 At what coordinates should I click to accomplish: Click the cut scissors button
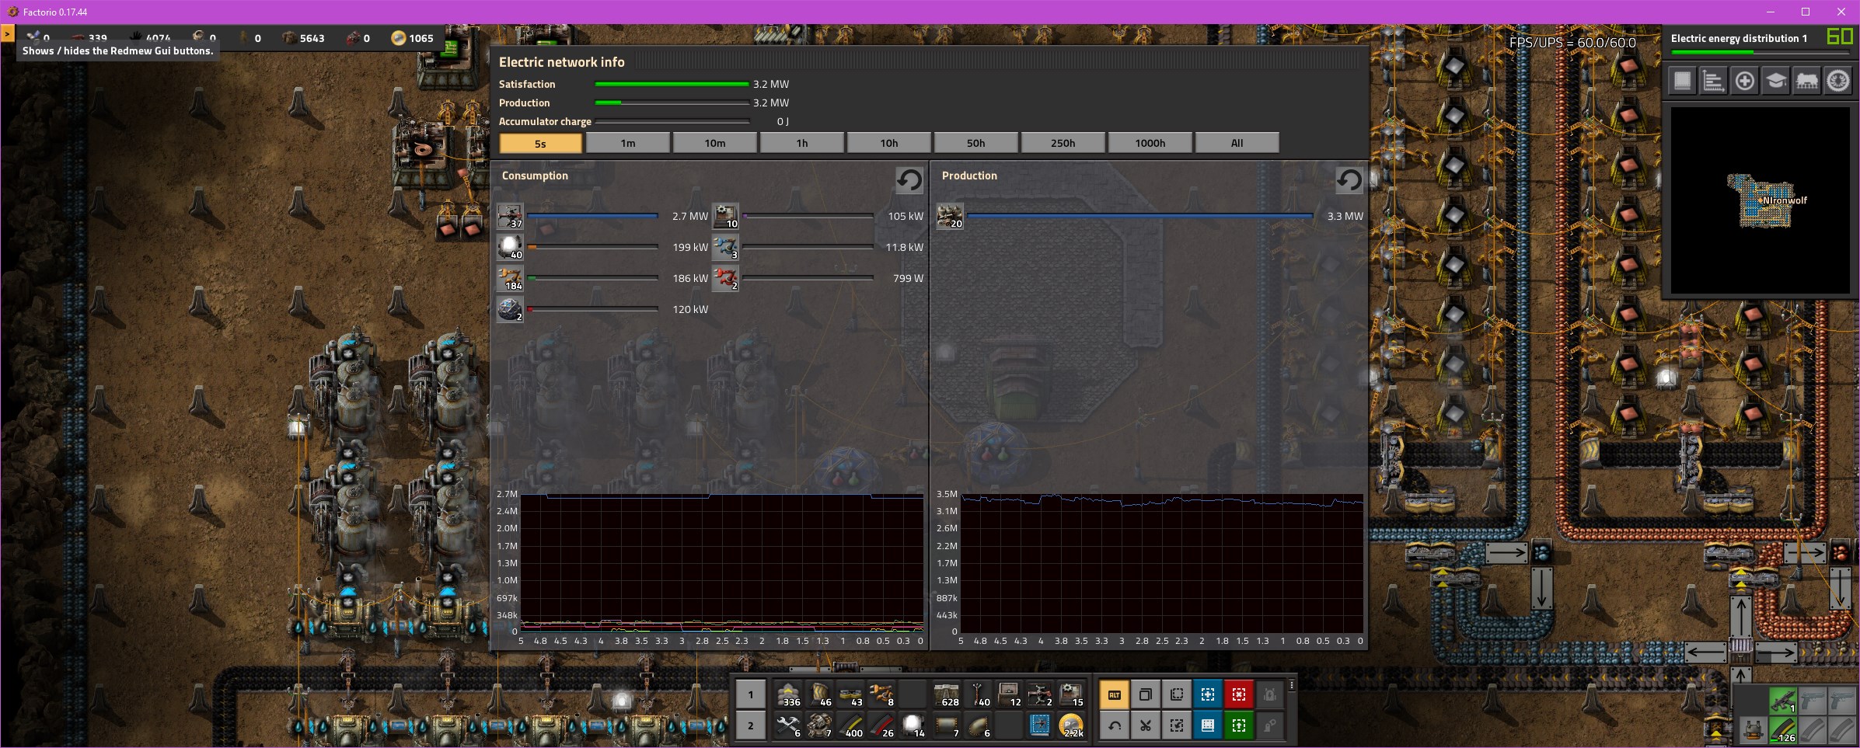pos(1146,725)
